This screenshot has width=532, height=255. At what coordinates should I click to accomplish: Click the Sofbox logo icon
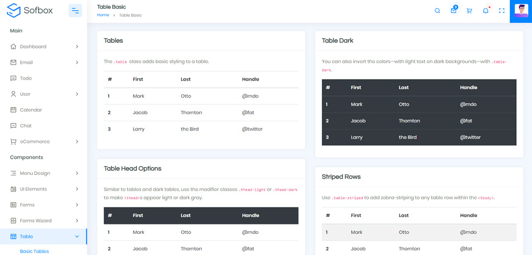point(14,10)
